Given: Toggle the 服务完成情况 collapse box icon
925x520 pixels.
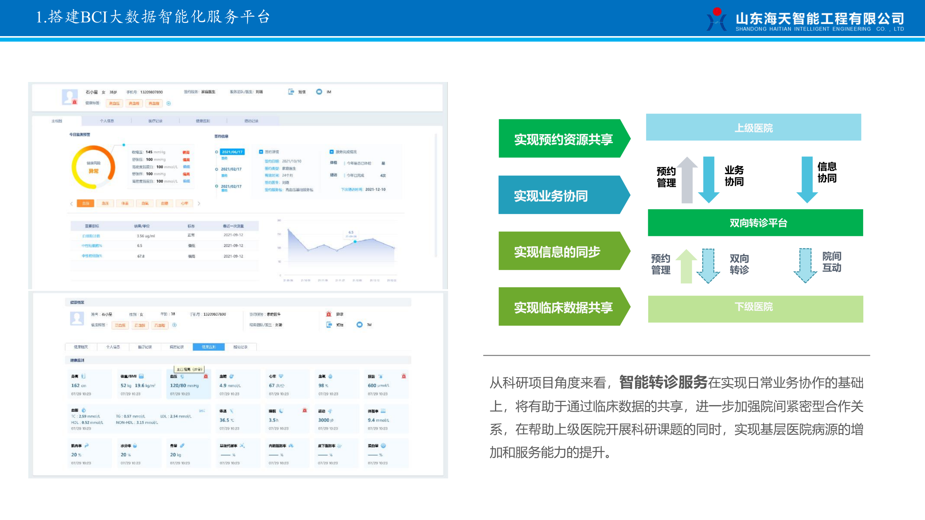Looking at the screenshot, I should pyautogui.click(x=331, y=152).
